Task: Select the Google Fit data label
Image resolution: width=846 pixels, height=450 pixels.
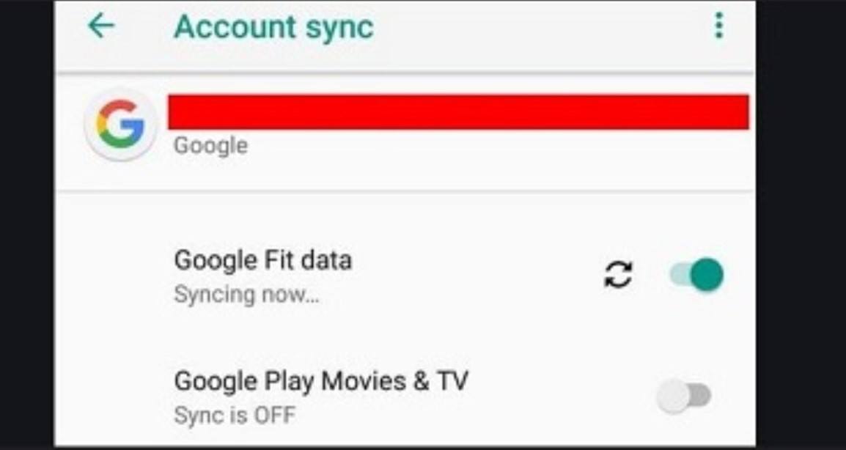Action: (x=262, y=260)
